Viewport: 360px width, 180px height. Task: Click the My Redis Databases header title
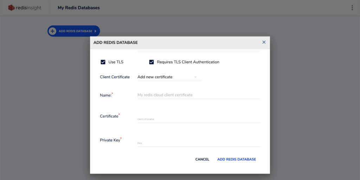coord(78,8)
